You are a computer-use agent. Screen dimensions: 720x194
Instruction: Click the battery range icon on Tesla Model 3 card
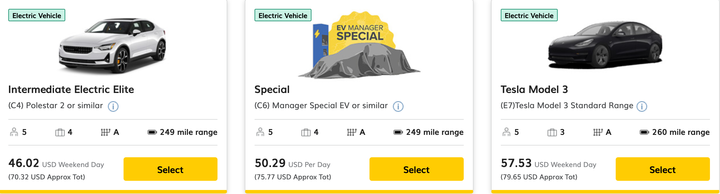(644, 132)
